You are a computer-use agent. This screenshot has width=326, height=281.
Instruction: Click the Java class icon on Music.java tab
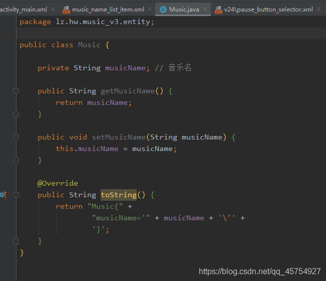[163, 10]
